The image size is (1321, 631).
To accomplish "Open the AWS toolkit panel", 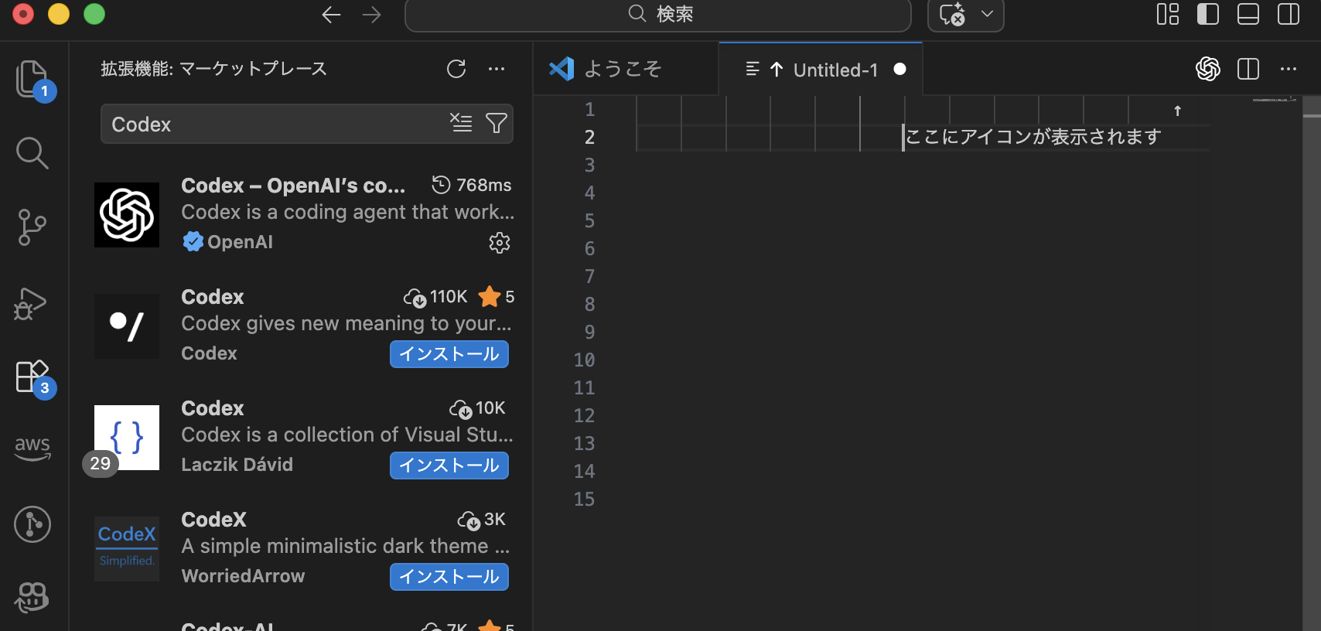I will tap(32, 449).
